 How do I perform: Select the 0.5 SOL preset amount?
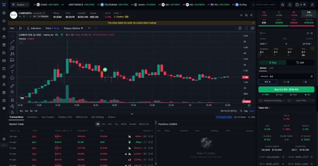pos(286,82)
